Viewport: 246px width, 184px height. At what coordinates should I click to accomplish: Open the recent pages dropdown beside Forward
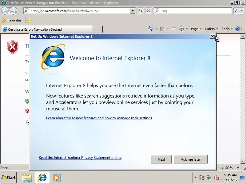pos(20,11)
